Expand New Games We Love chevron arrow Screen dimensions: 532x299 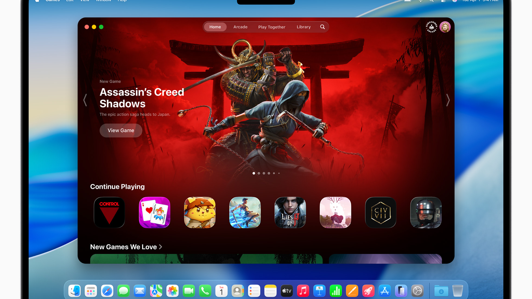coord(160,247)
